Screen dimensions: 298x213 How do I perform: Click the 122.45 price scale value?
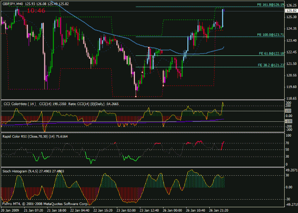[x=291, y=52]
